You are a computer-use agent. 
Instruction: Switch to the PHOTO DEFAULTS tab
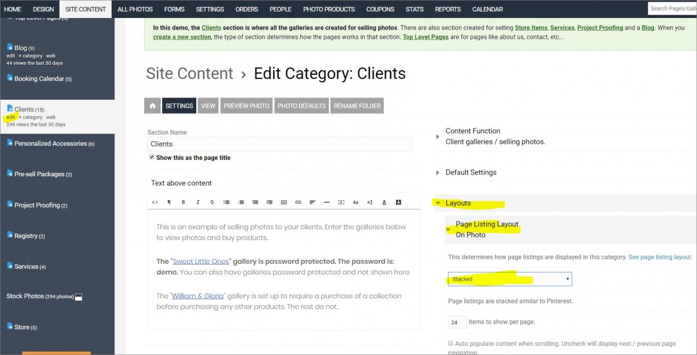tap(301, 106)
